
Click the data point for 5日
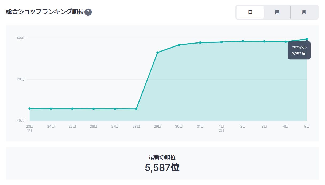pyautogui.click(x=307, y=39)
